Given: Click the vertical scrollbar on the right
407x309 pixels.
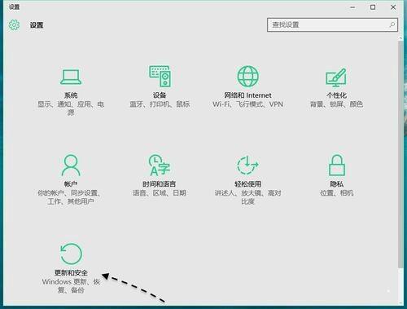Looking at the screenshot, I should pos(400,153).
